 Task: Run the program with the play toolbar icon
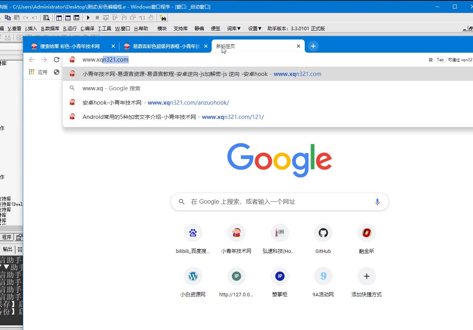88,17
